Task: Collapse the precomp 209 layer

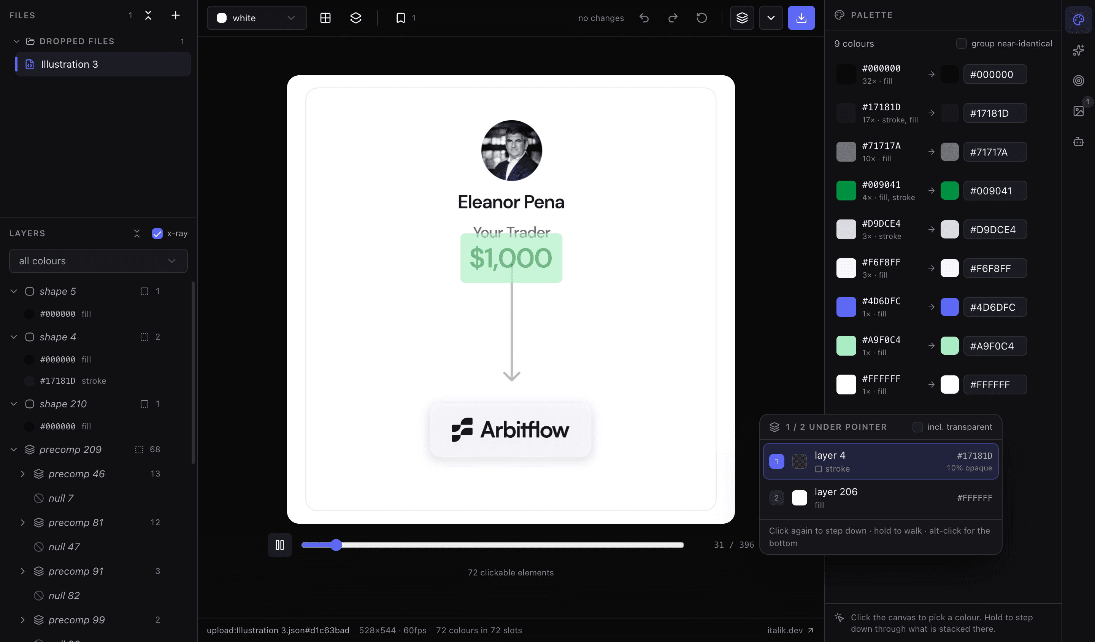Action: pos(14,450)
